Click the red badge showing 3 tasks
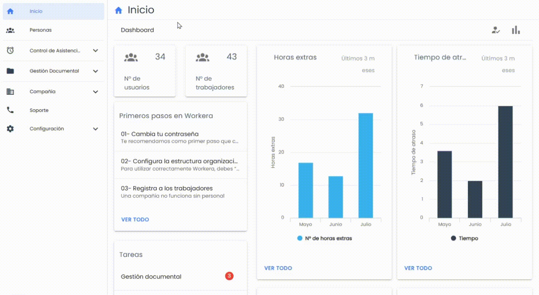 point(229,276)
